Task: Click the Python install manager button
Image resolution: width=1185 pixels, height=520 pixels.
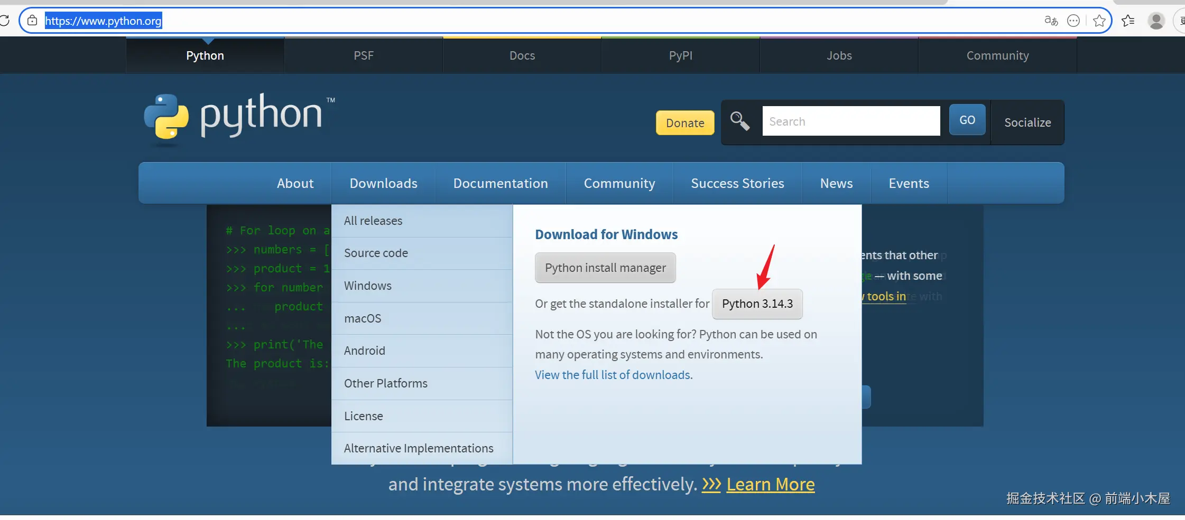Action: pos(605,268)
